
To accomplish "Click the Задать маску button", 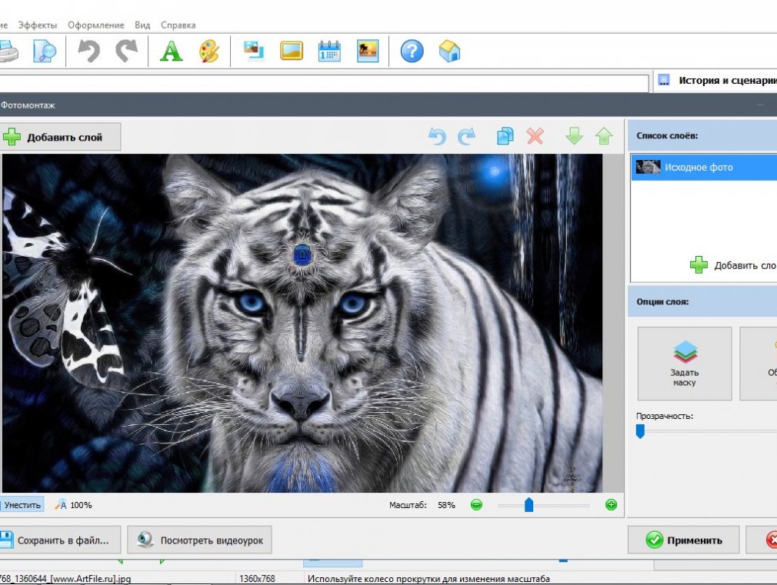I will tap(685, 364).
